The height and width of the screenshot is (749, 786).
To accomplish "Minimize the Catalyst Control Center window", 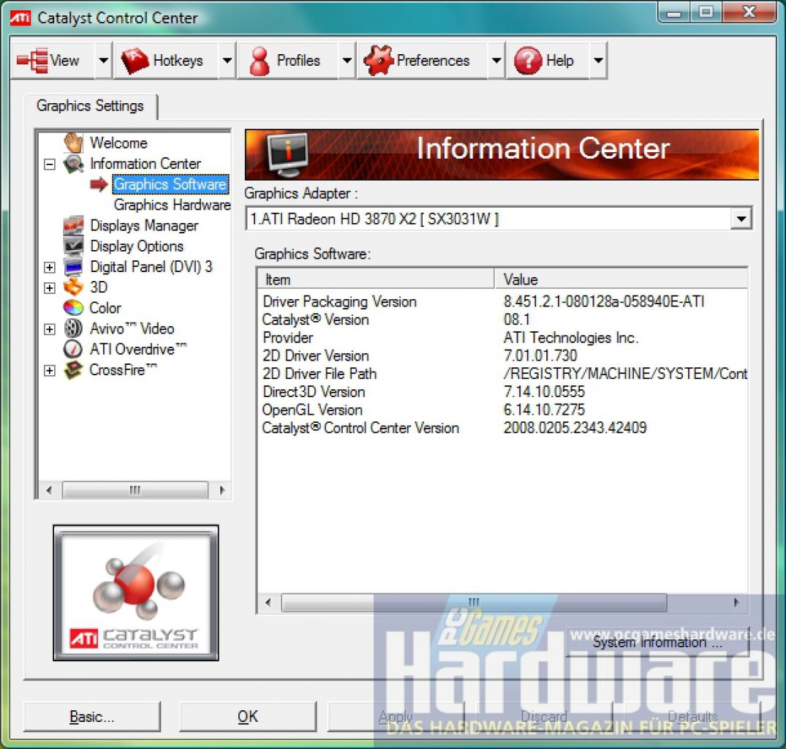I will [x=673, y=12].
